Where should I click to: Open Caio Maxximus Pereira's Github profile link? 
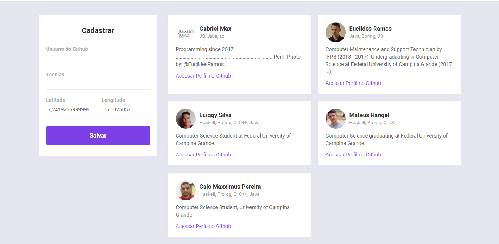(x=203, y=226)
